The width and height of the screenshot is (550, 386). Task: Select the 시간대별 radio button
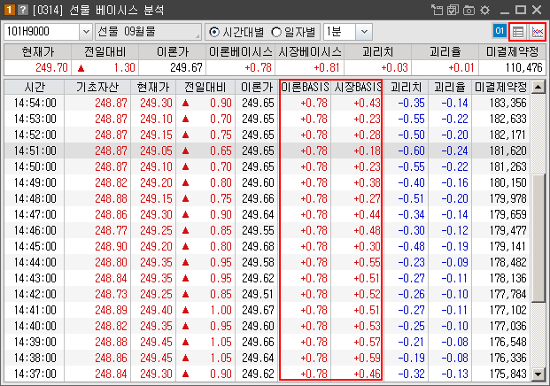point(214,32)
